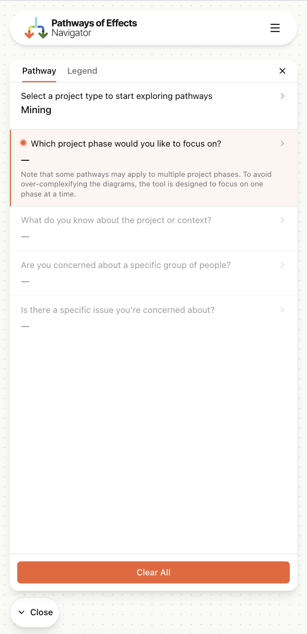Click the dash under the project phase question
Image resolution: width=307 pixels, height=634 pixels.
[x=25, y=159]
